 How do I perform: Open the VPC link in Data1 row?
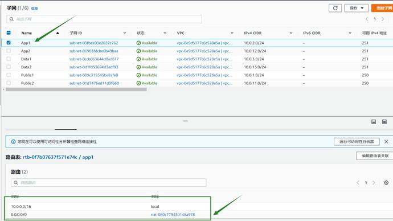pyautogui.click(x=204, y=59)
